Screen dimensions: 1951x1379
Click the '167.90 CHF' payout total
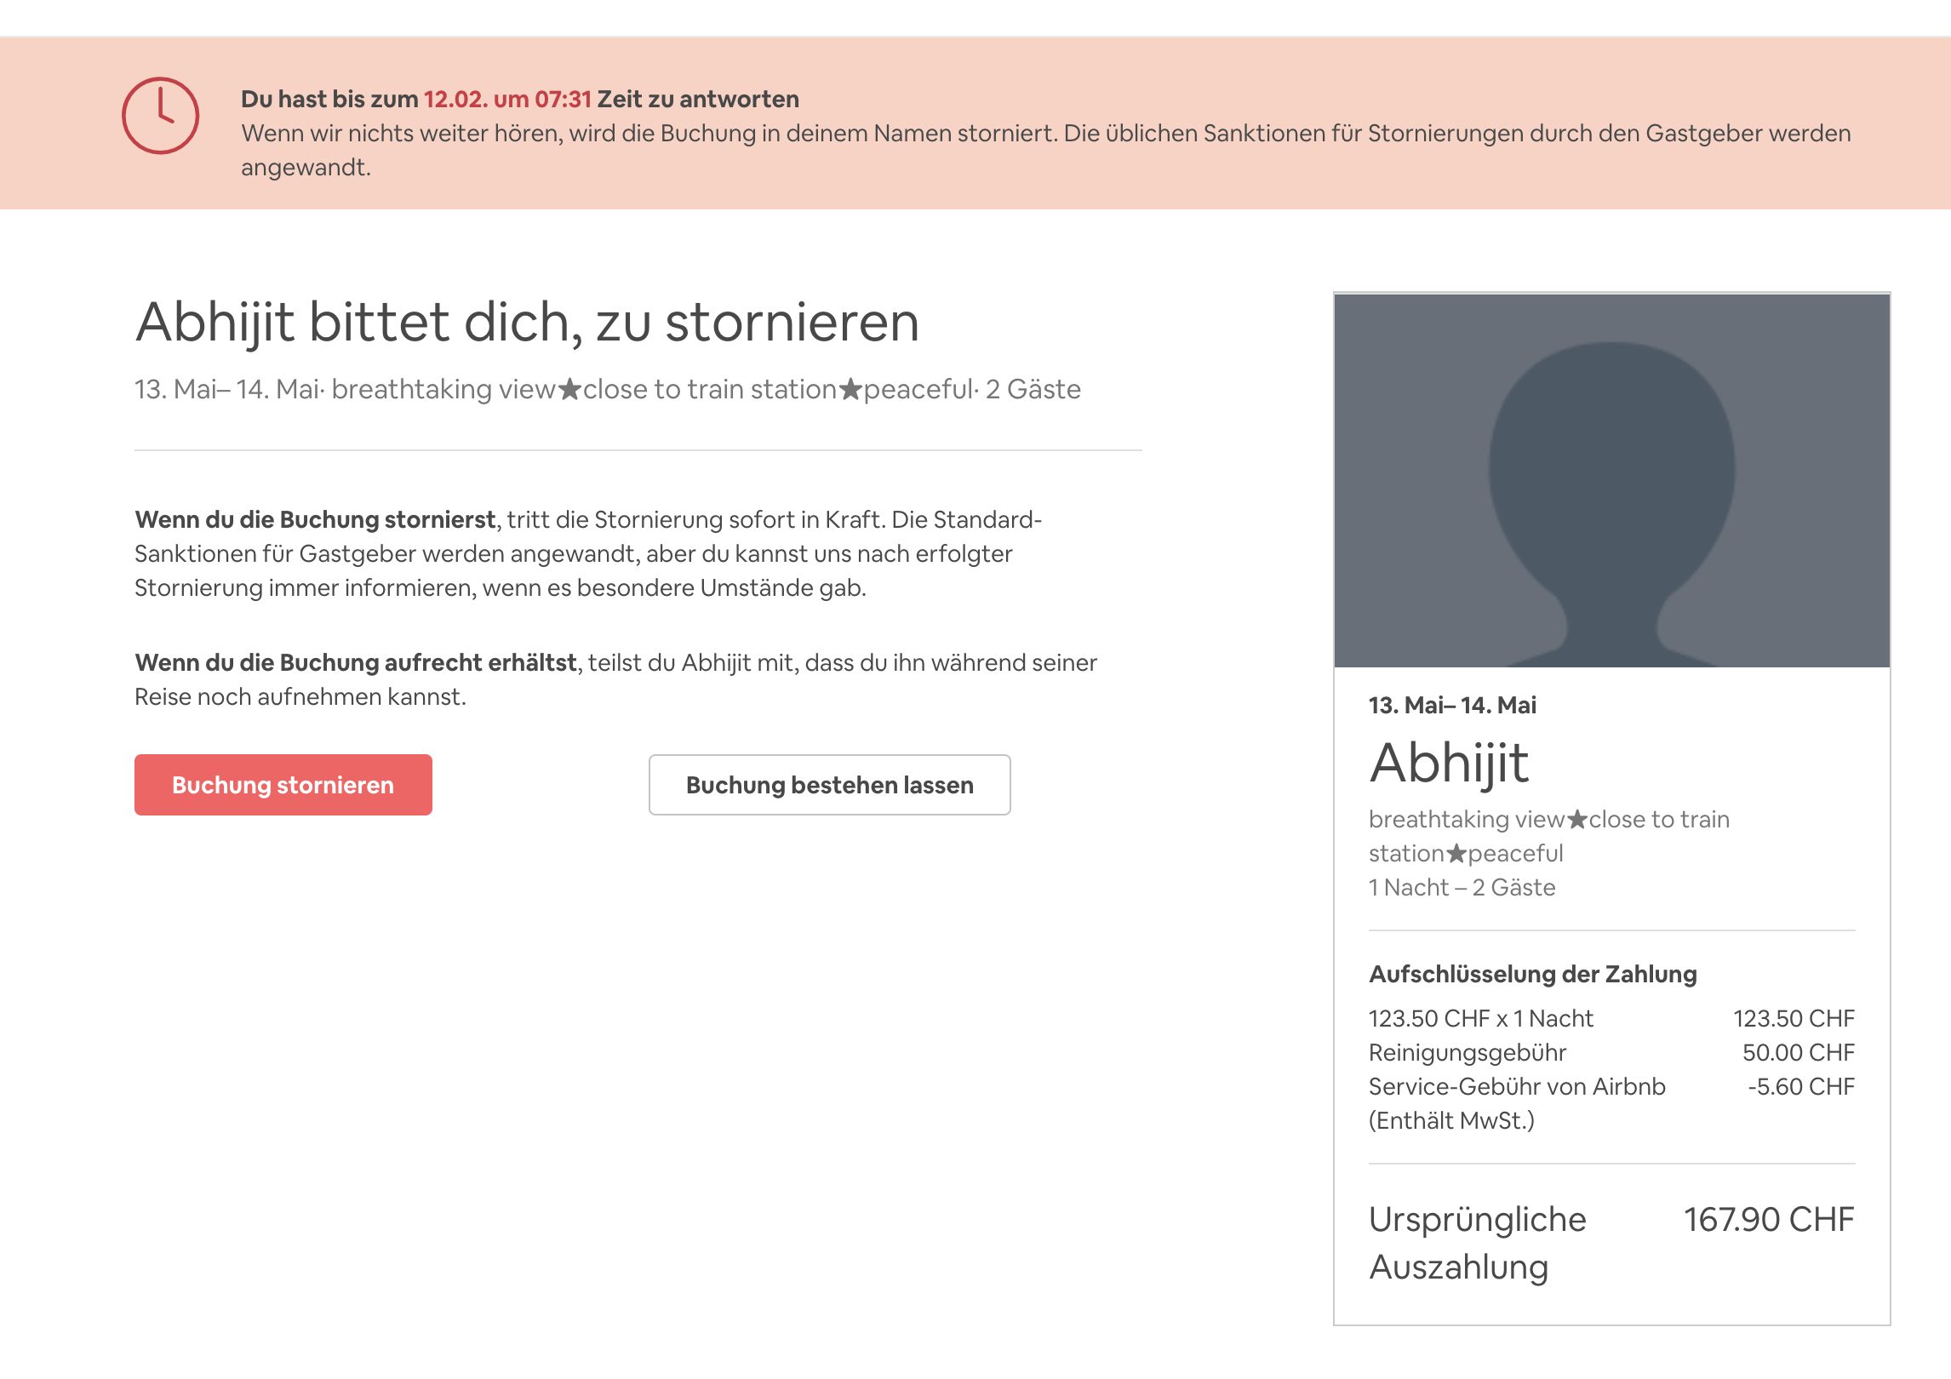1768,1220
